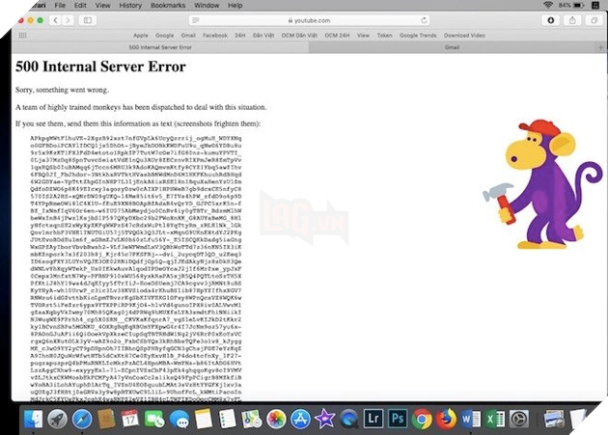
Task: Open Calendar icon showing 17 in Dock
Action: click(130, 420)
